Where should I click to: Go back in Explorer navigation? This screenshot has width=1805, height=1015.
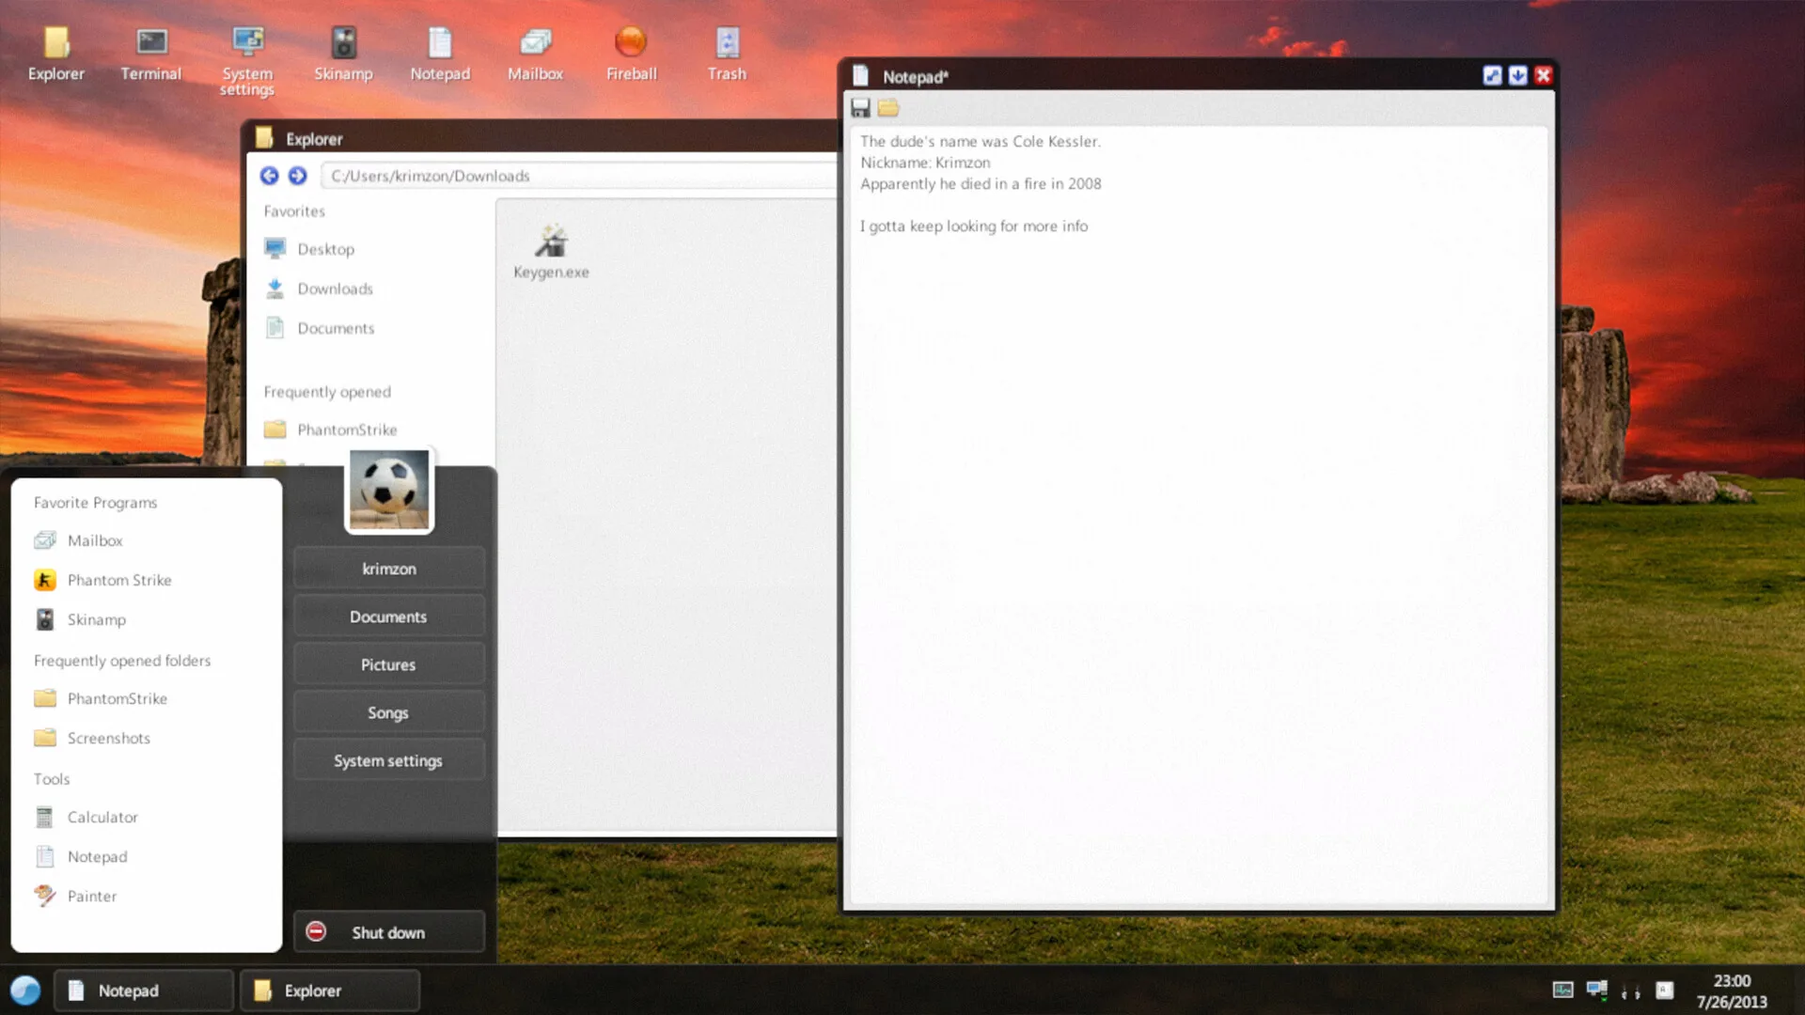(x=269, y=176)
